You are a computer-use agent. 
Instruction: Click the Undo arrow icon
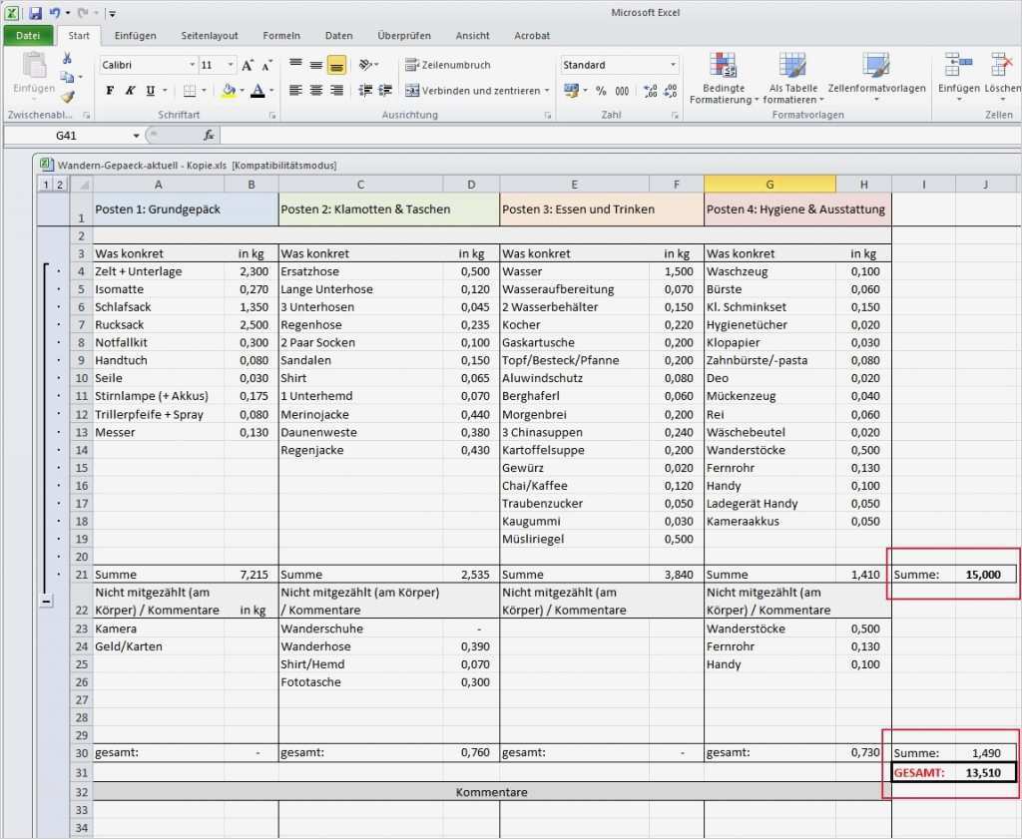tap(55, 13)
